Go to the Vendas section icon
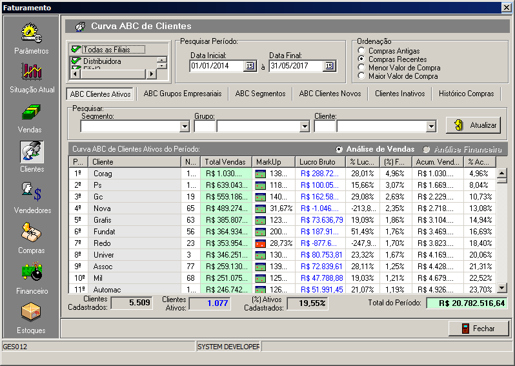The image size is (515, 366). click(x=31, y=112)
